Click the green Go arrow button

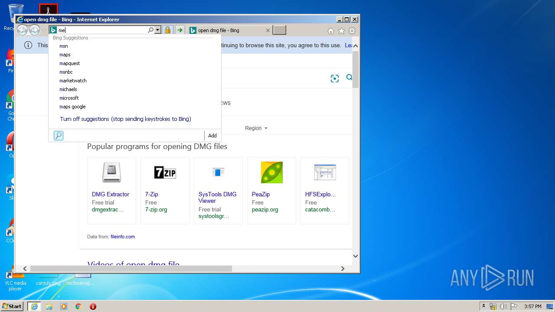pyautogui.click(x=180, y=30)
